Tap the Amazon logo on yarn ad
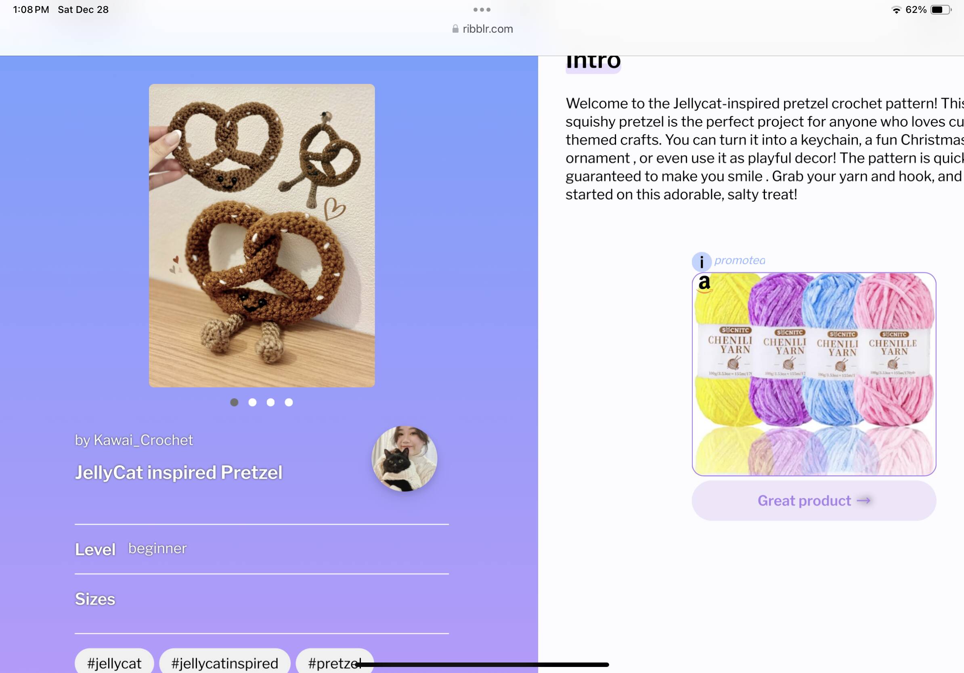This screenshot has width=964, height=673. pos(704,284)
